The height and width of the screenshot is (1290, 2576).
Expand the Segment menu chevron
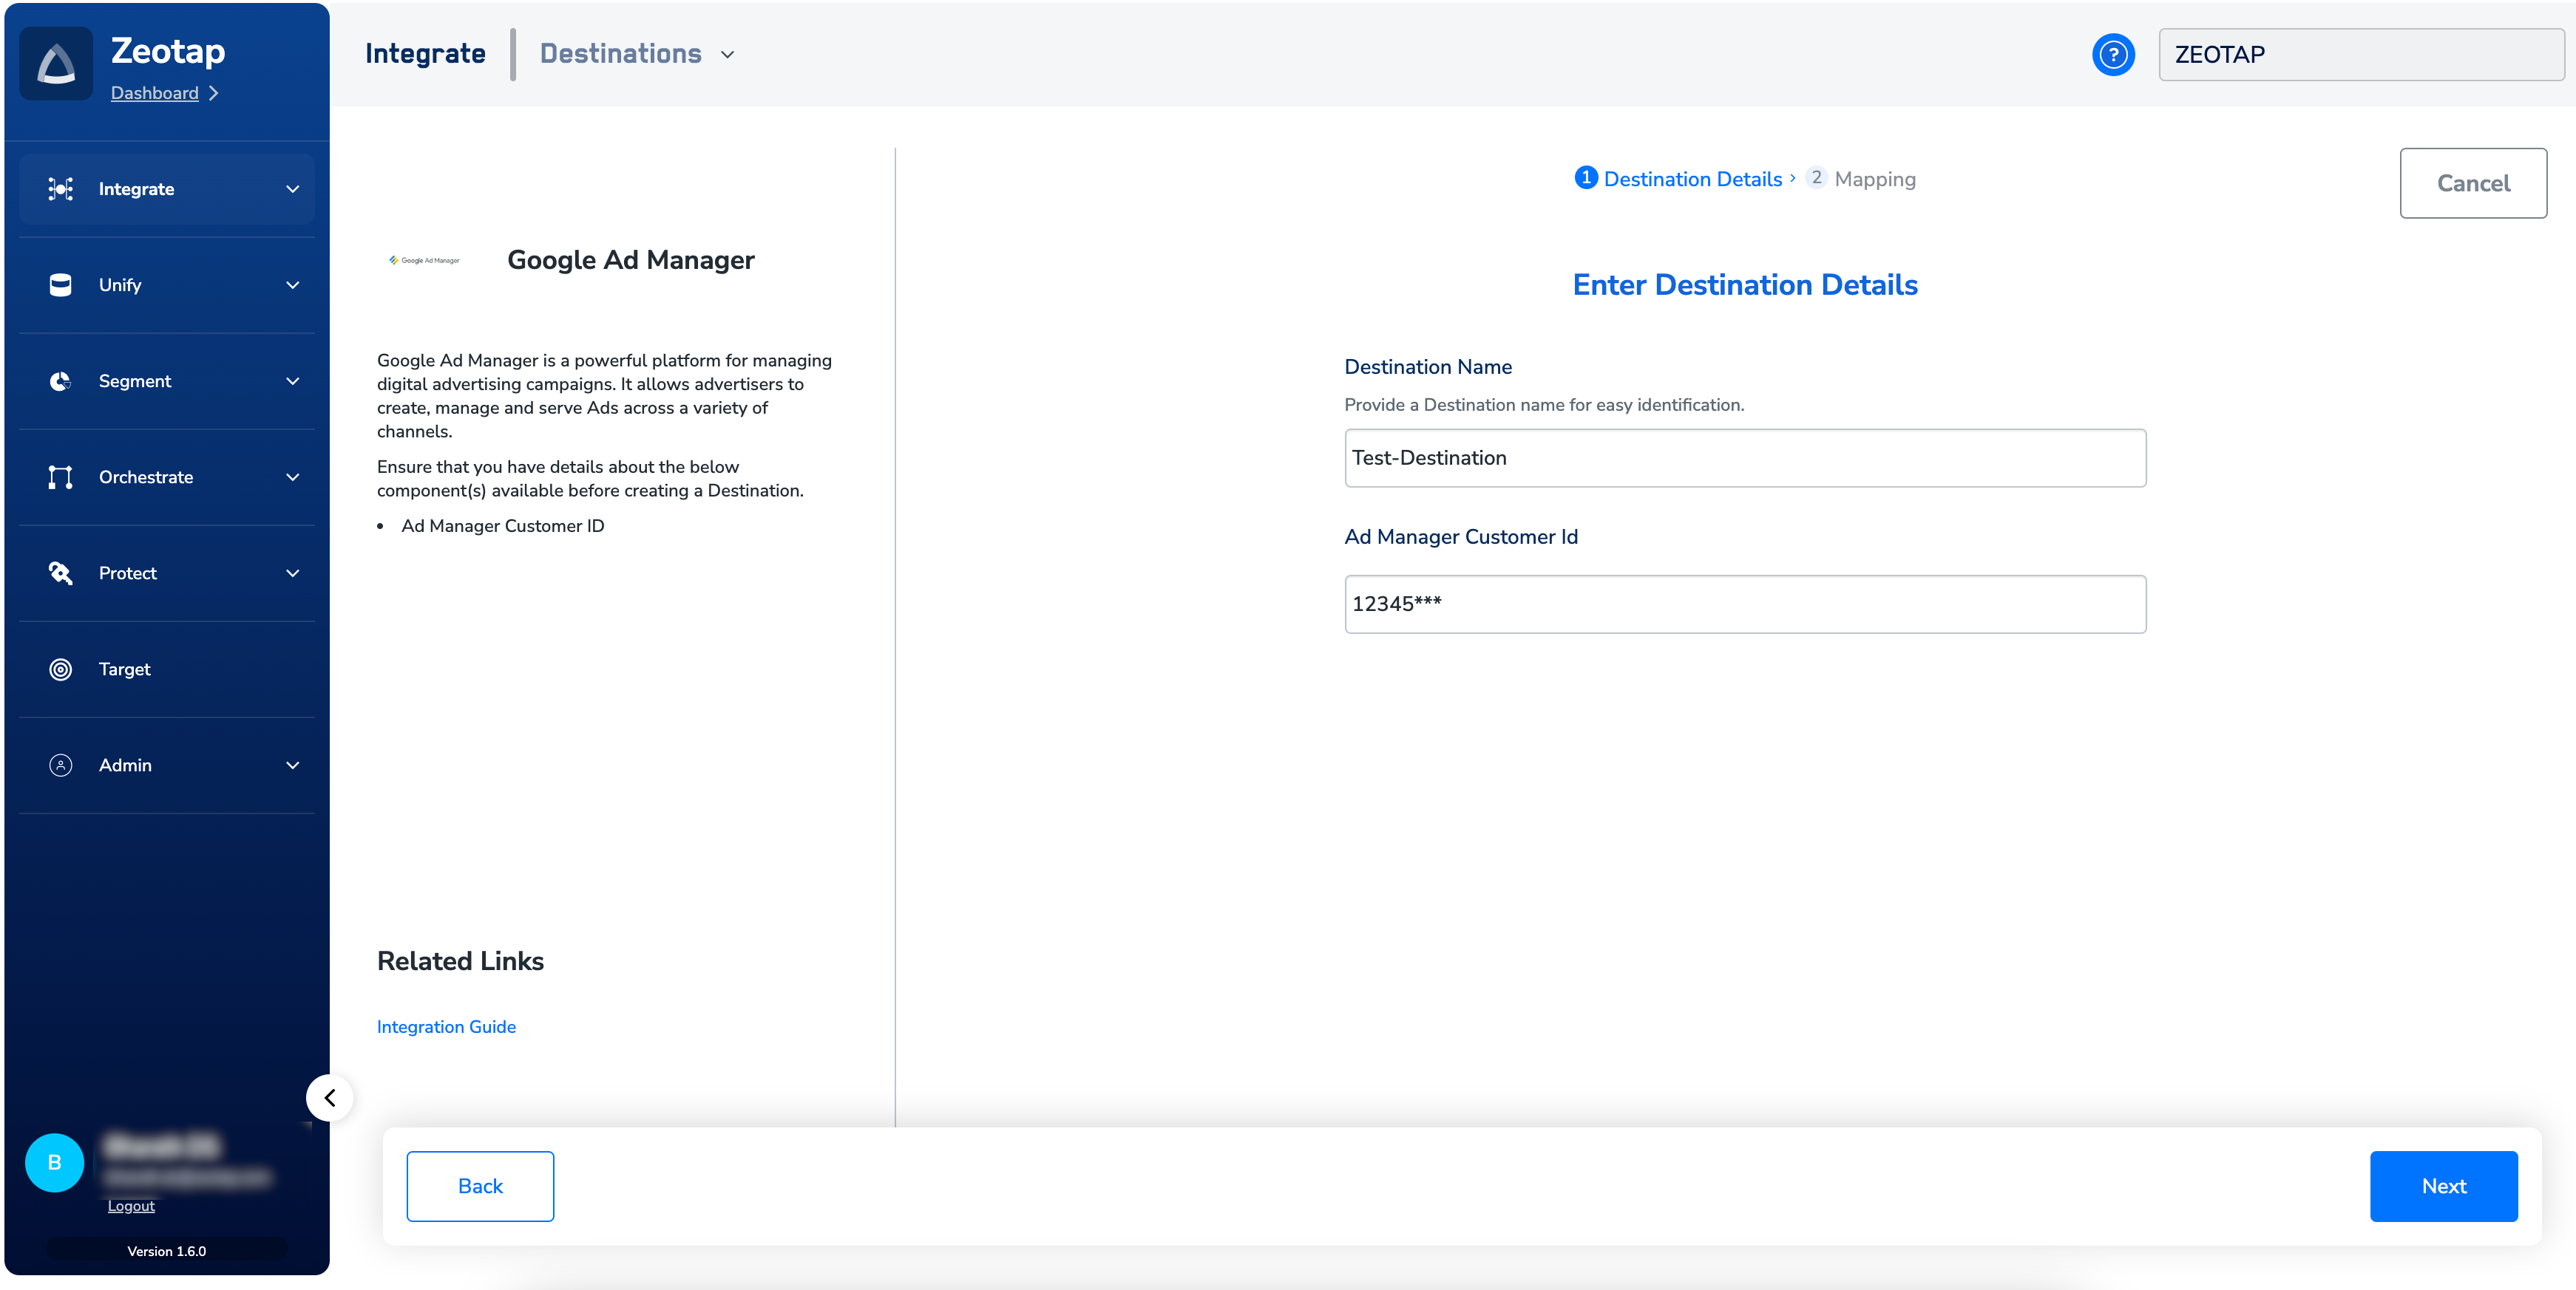coord(292,380)
